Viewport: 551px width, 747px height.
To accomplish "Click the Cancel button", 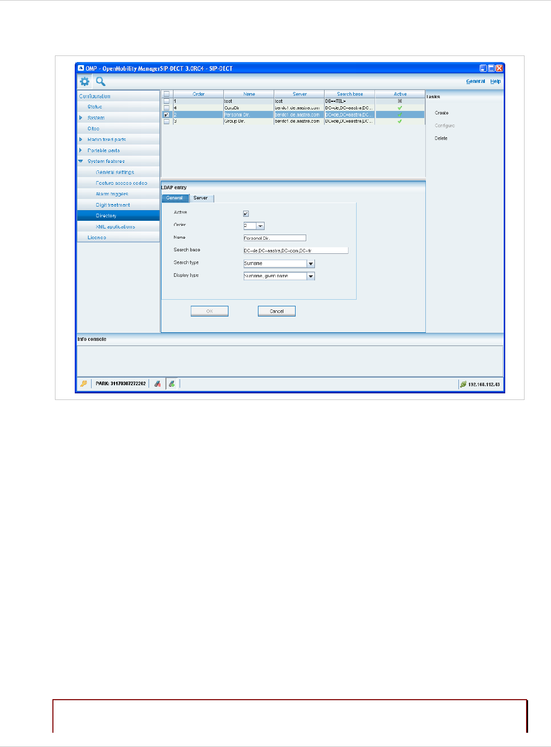I will point(277,311).
